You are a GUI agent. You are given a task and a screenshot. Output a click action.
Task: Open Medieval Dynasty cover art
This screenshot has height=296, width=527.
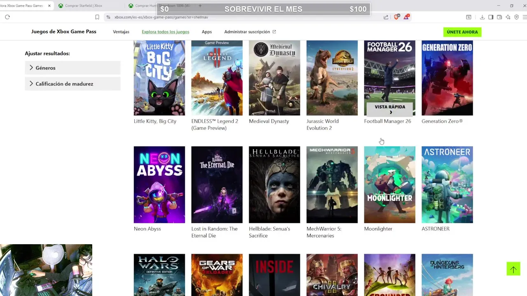[x=275, y=78]
